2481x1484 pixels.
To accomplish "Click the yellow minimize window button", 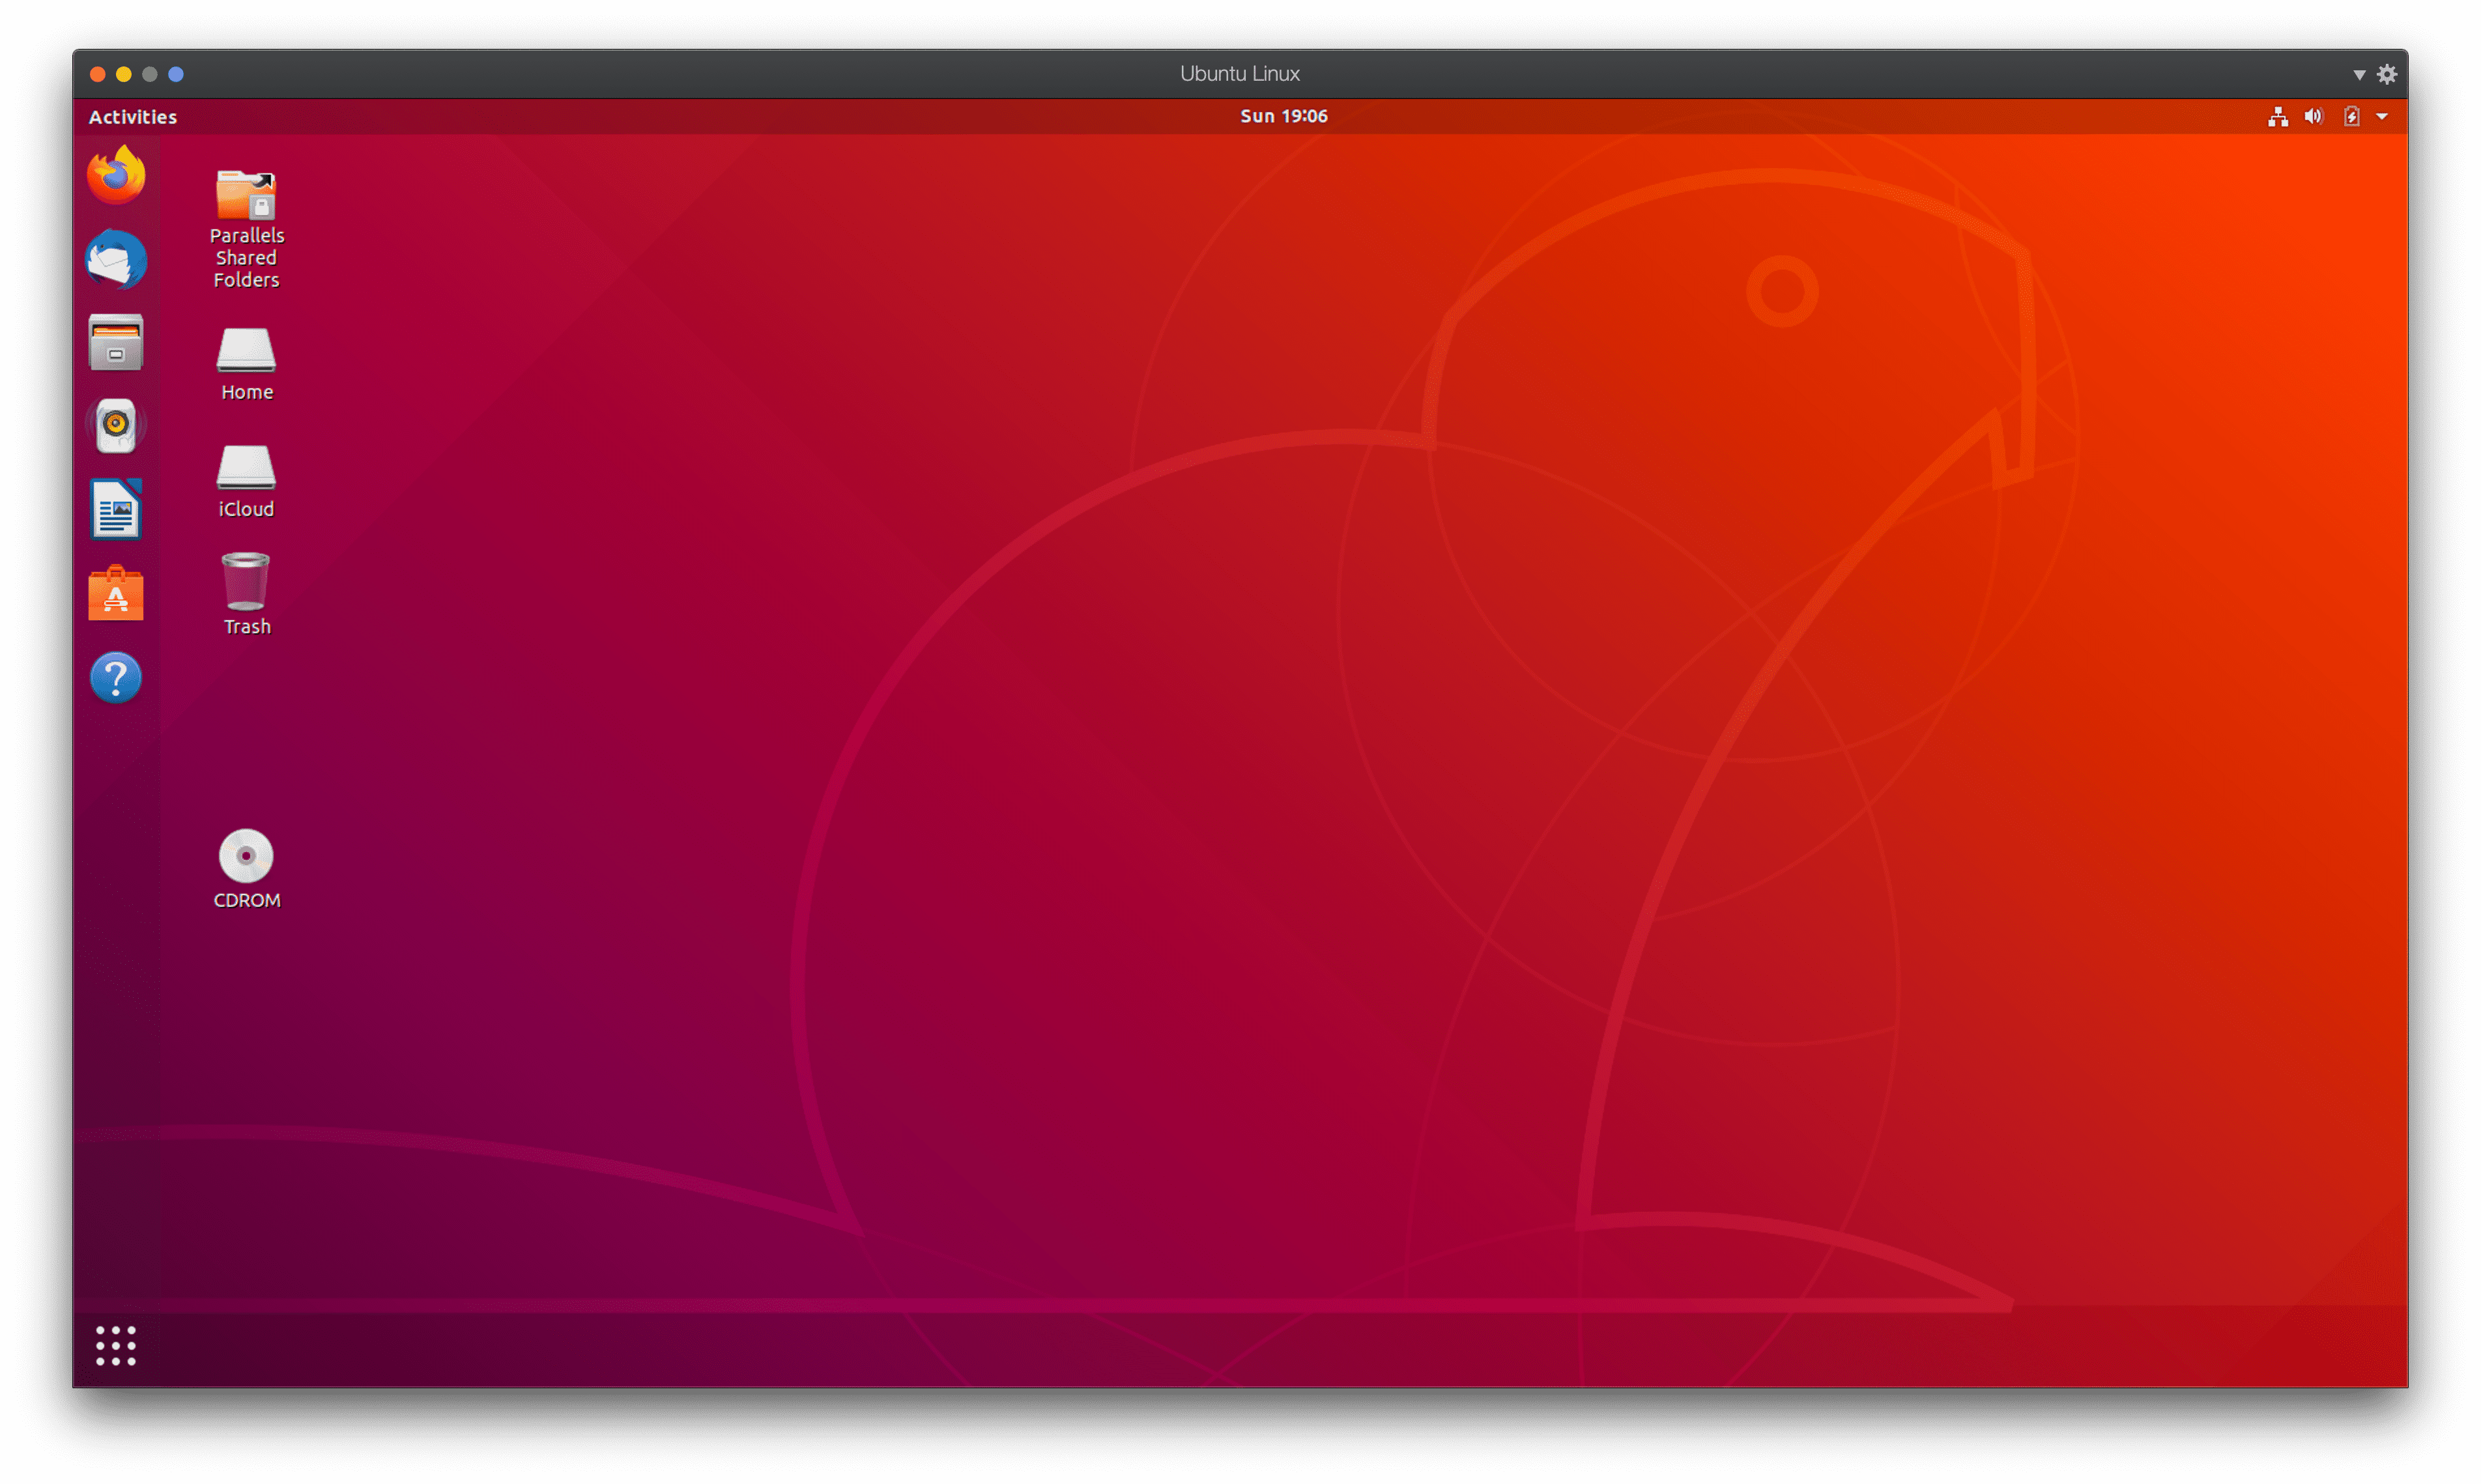I will pos(124,74).
